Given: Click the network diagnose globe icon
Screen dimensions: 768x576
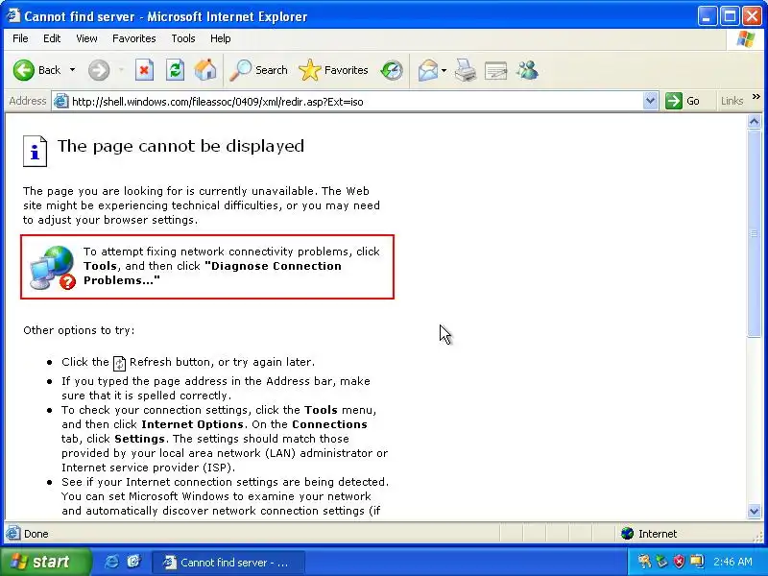Looking at the screenshot, I should (53, 268).
